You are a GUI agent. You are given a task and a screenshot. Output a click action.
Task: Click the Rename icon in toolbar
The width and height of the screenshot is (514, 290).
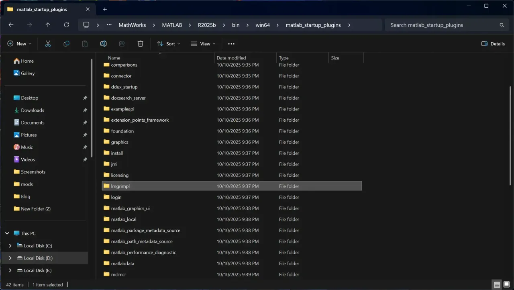[x=104, y=44]
